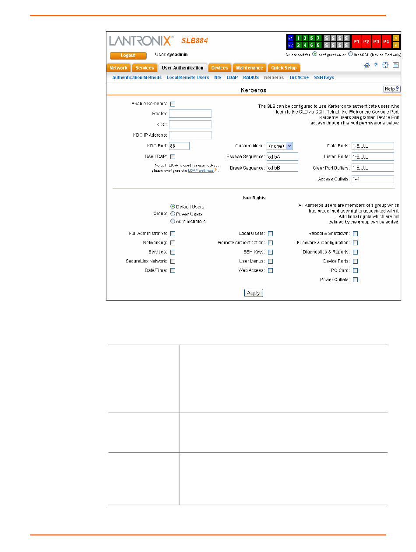The height and width of the screenshot is (552, 416).
Task: Focus the Realm input field
Action: coord(190,114)
